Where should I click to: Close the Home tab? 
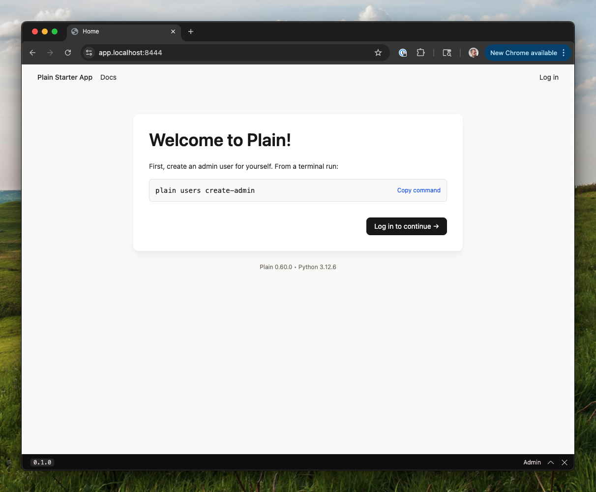tap(173, 31)
